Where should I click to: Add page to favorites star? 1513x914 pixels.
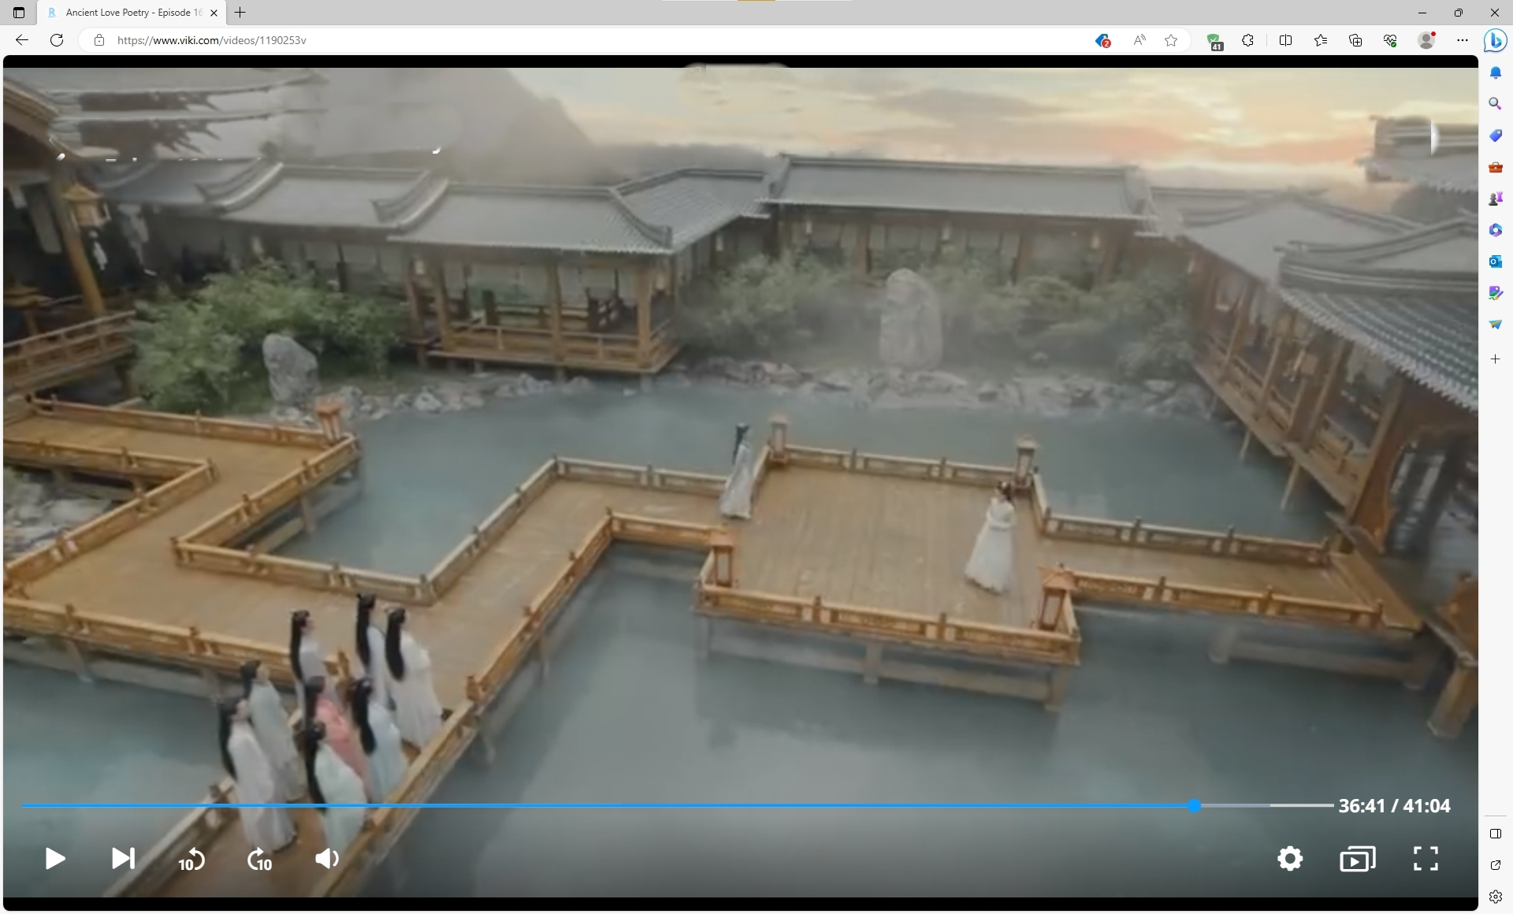tap(1171, 40)
